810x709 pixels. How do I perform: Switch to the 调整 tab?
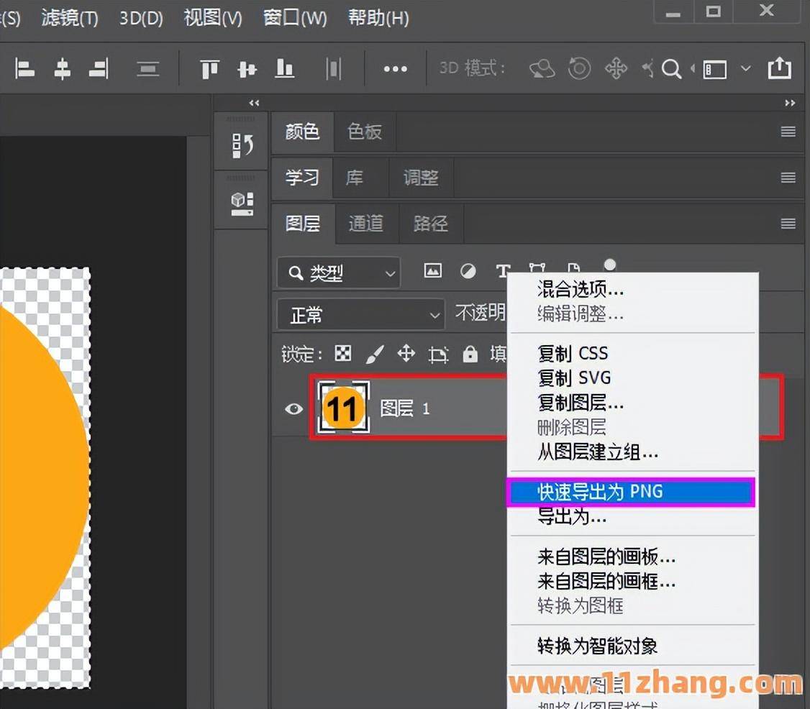coord(421,178)
